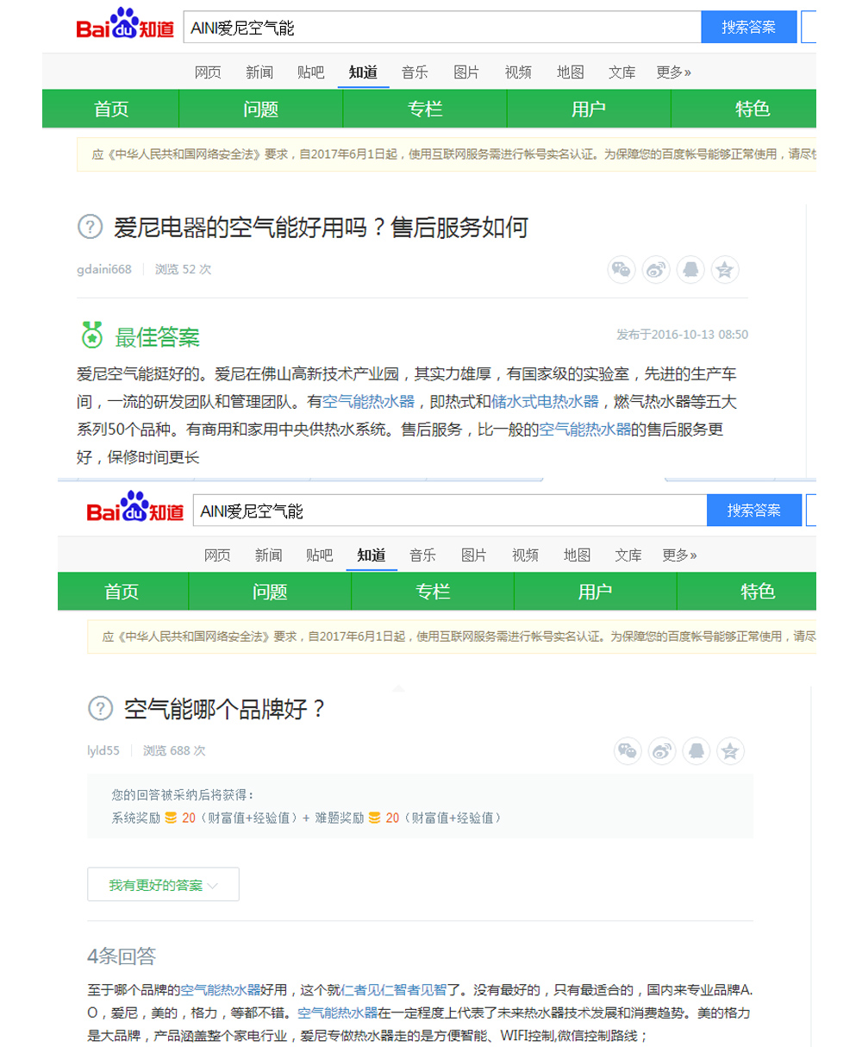
Task: Open 专栏 in upper page green menu
Action: pyautogui.click(x=425, y=110)
